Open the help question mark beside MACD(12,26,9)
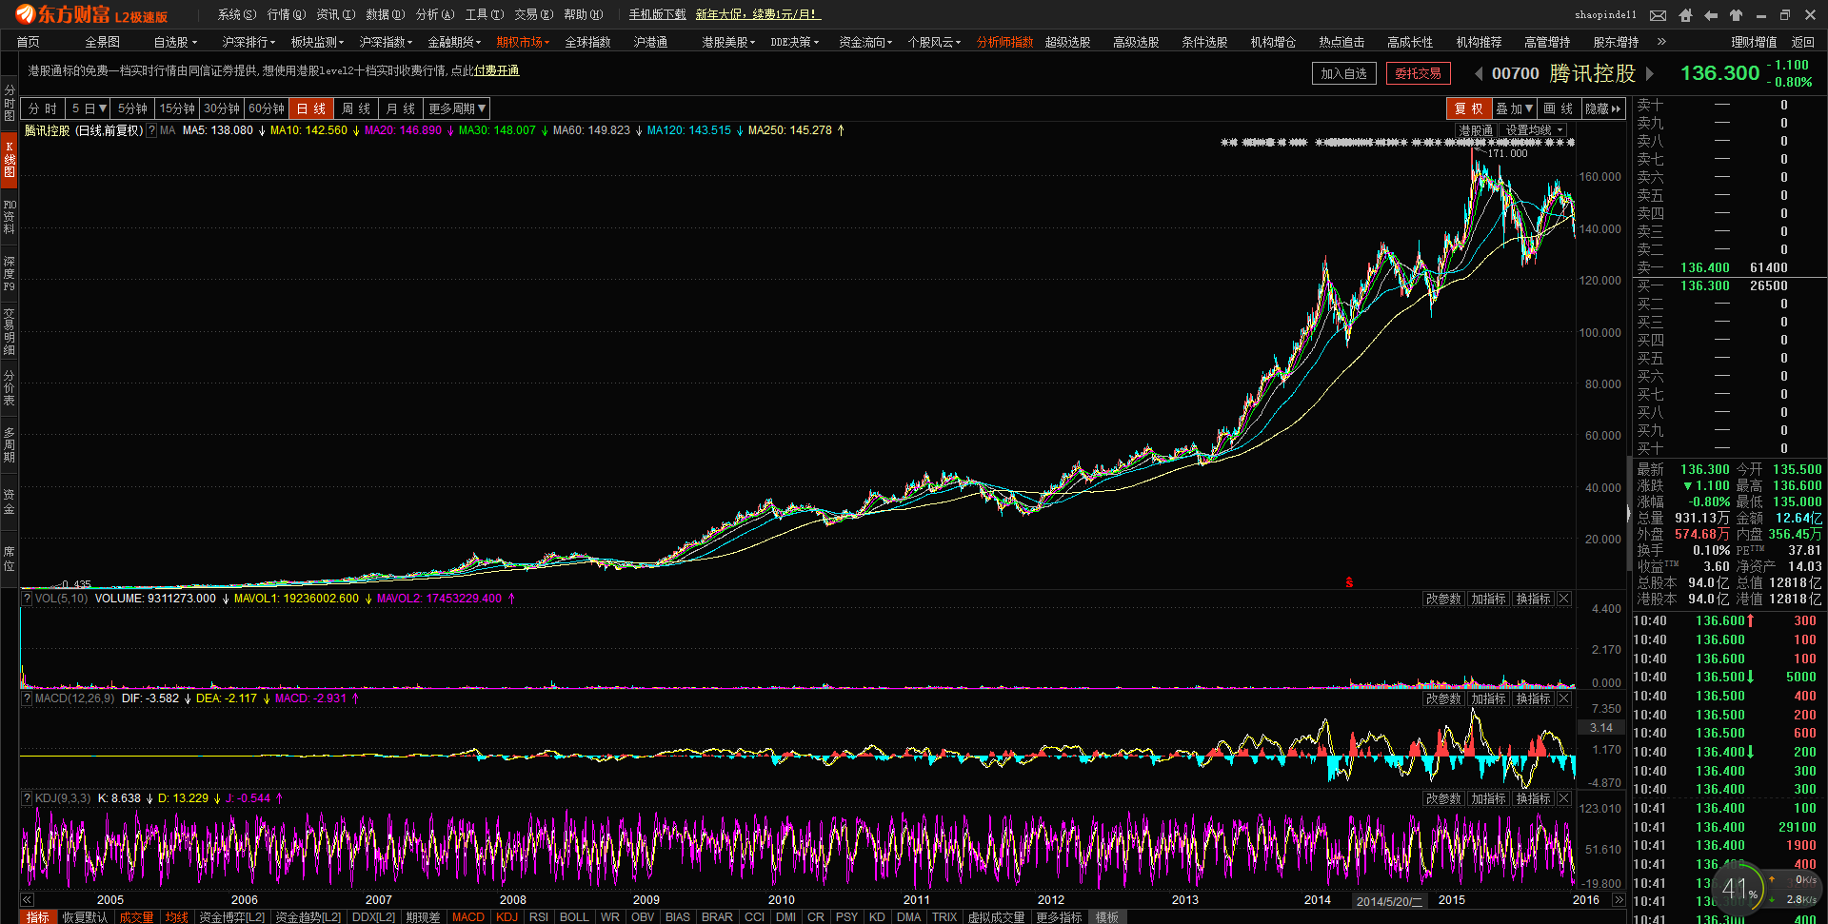1828x924 pixels. coord(27,698)
